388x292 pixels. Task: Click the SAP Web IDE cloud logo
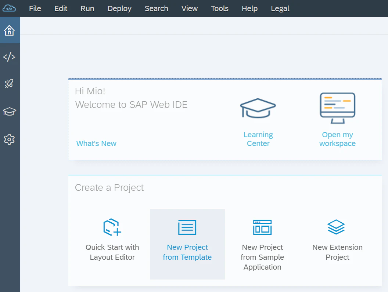pos(9,8)
